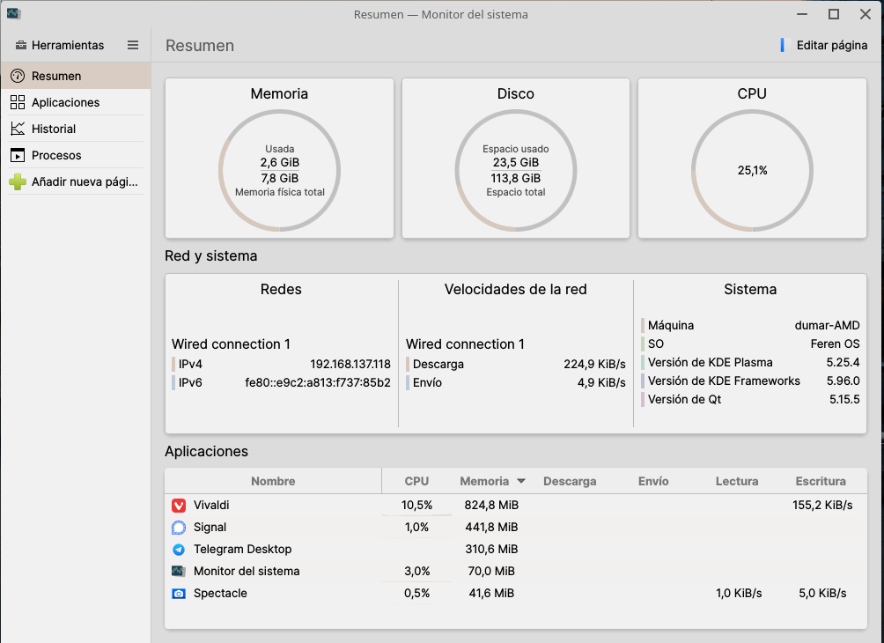
Task: Click Wired connection 1 under Velocidades de la red
Action: tap(465, 344)
